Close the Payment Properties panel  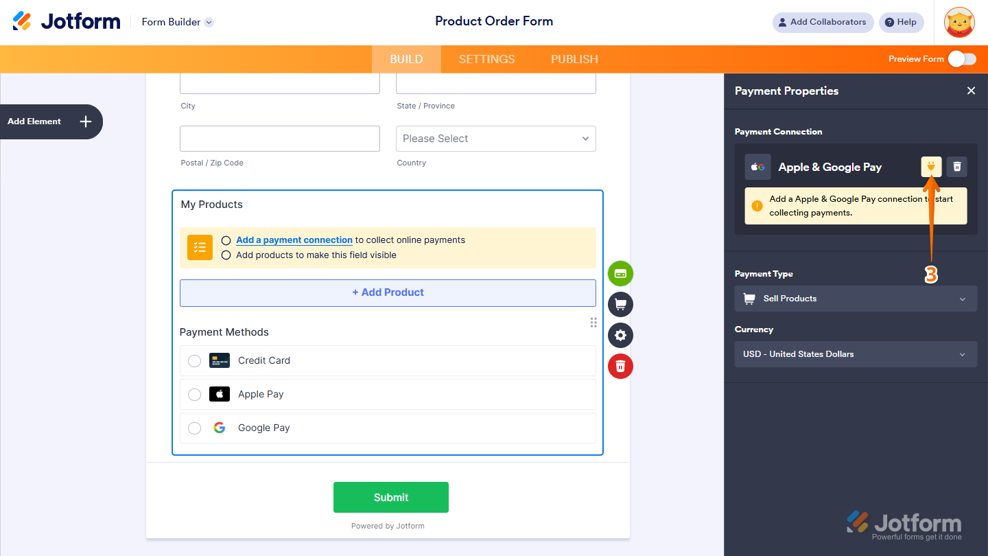(971, 91)
